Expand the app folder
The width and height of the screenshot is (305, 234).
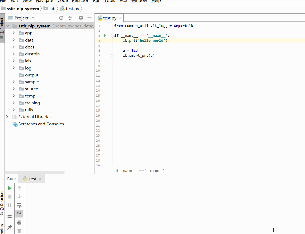coord(14,33)
